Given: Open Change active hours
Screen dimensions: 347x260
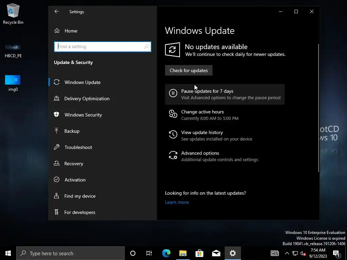Looking at the screenshot, I should pos(225,115).
